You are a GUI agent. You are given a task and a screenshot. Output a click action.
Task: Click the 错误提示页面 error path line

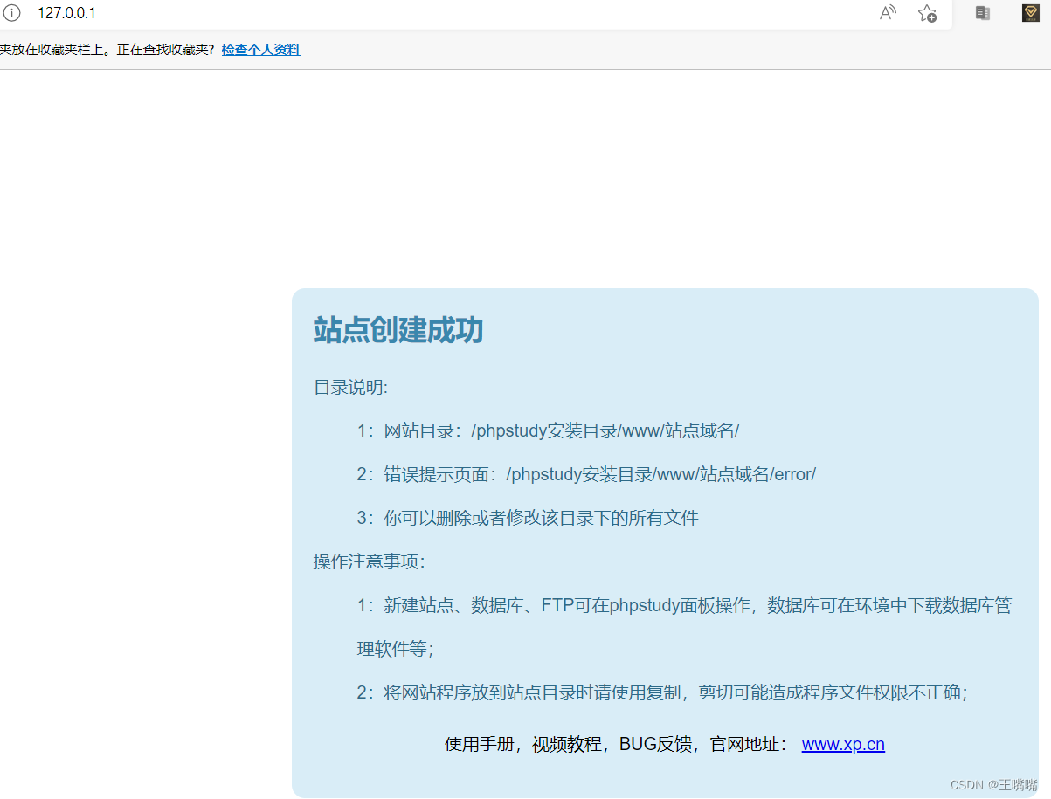pos(586,474)
